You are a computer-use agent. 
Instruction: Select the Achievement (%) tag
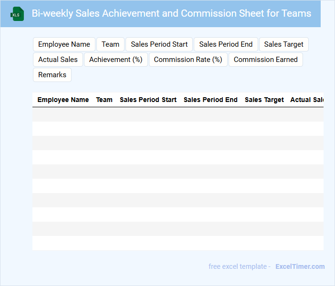coord(116,60)
